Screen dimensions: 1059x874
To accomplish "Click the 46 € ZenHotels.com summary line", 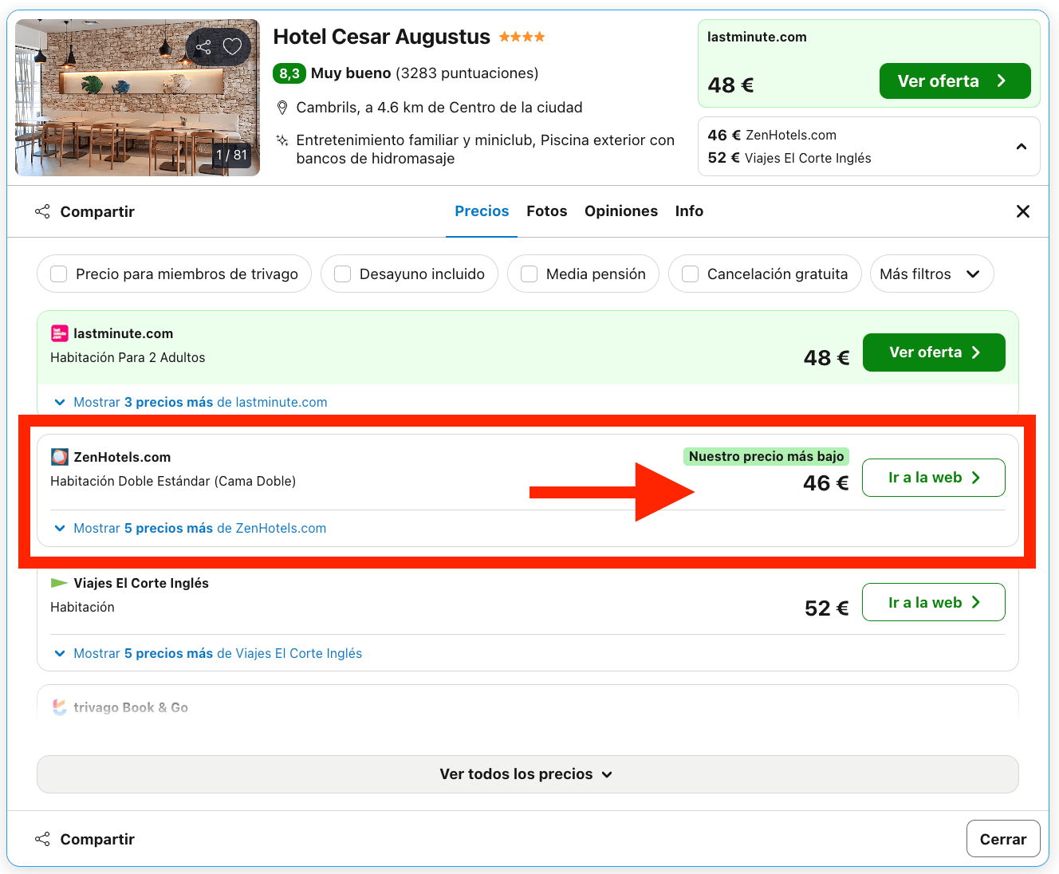I will click(772, 136).
